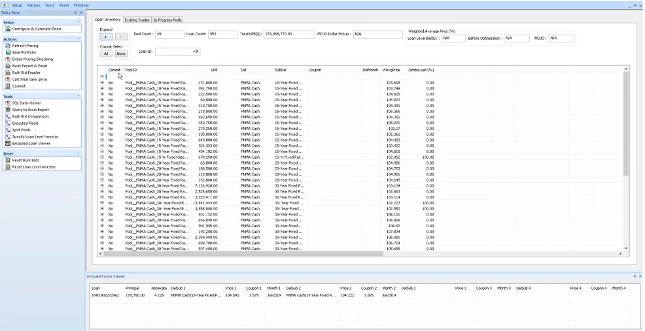
Task: Click the Pool Count field
Action: click(169, 34)
